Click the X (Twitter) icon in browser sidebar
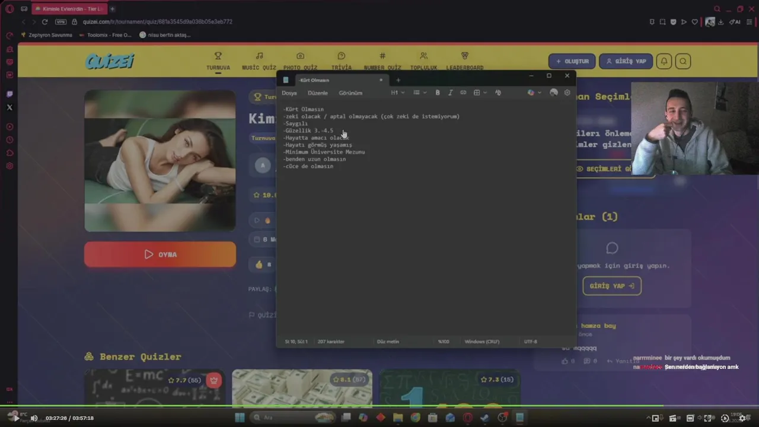This screenshot has height=427, width=759. (x=9, y=107)
